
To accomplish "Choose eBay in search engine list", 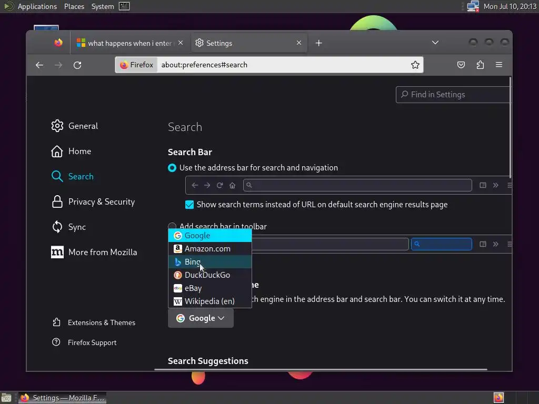I will (210, 288).
